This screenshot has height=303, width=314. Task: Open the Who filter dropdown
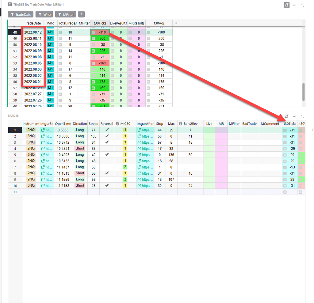44,14
